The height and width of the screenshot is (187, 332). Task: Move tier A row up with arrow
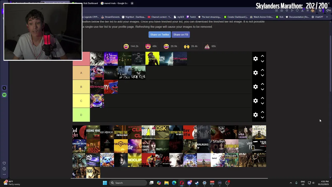tap(262, 70)
